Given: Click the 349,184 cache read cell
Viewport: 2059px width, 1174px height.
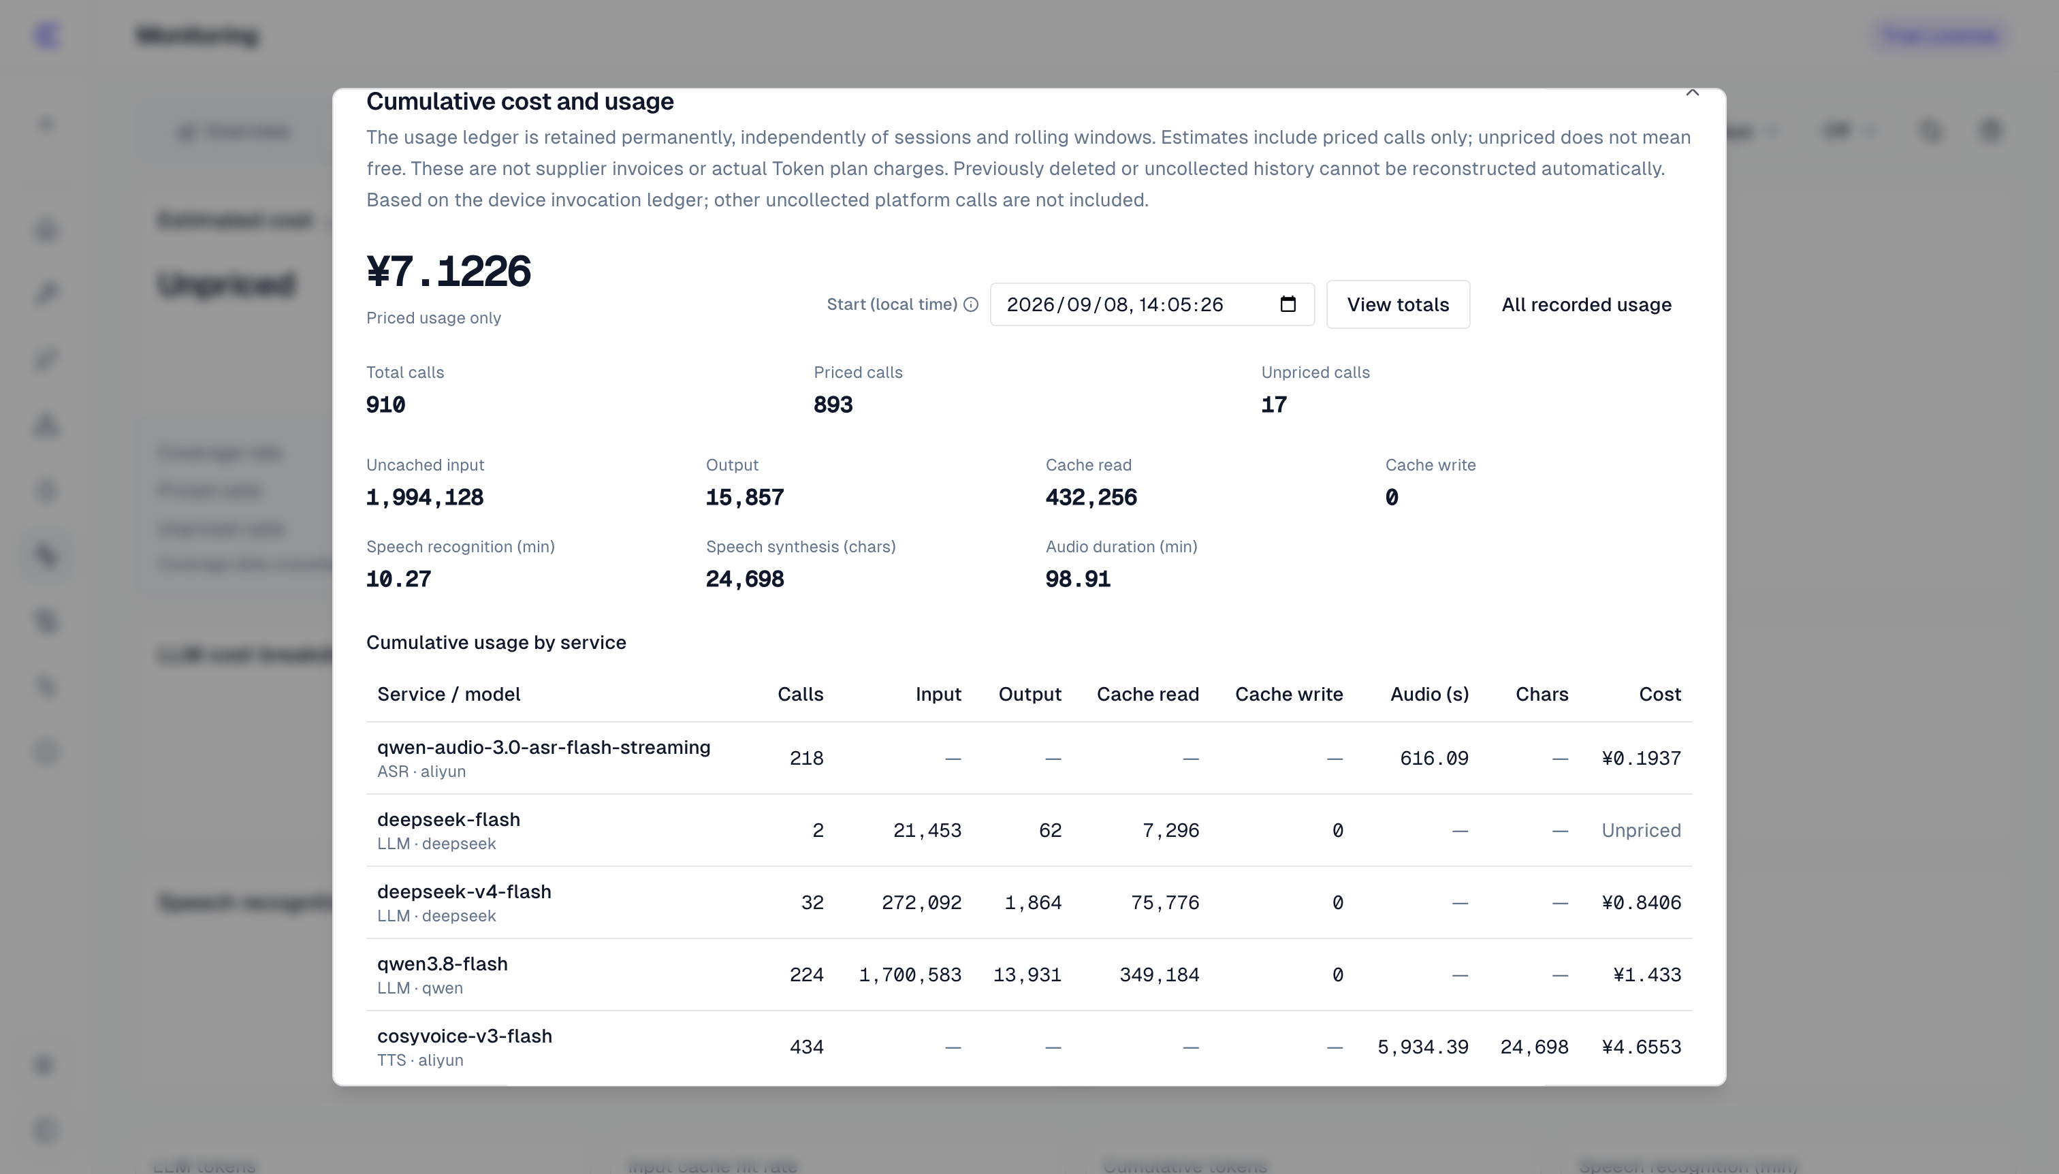Looking at the screenshot, I should (1158, 975).
